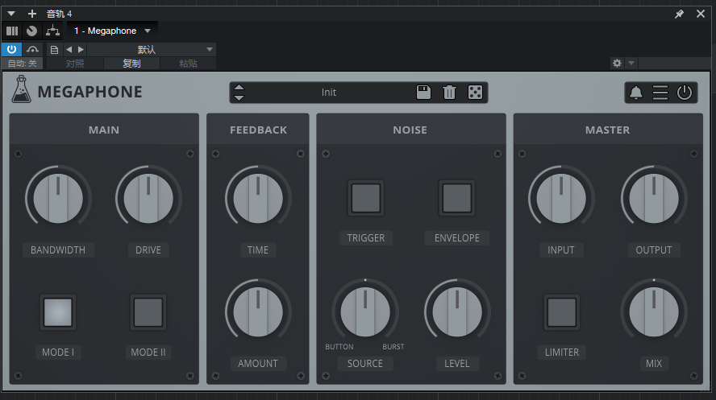
Task: Click the 复制 copy button
Action: [x=131, y=64]
